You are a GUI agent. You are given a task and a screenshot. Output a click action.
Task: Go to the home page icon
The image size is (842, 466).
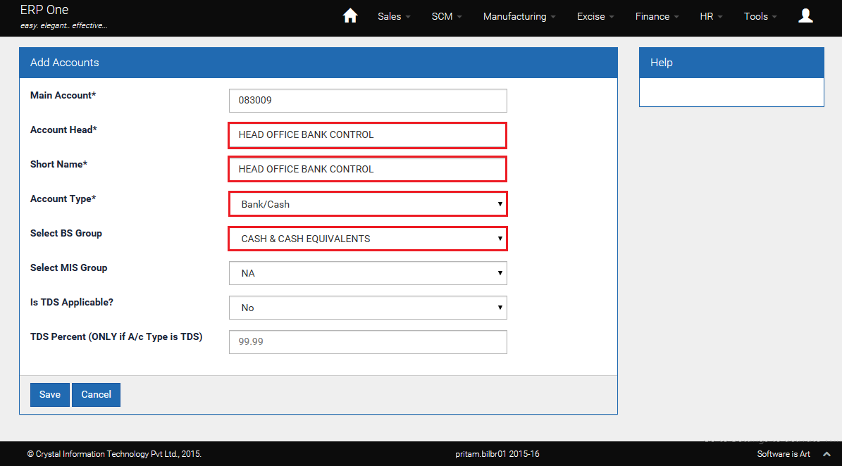pyautogui.click(x=350, y=16)
